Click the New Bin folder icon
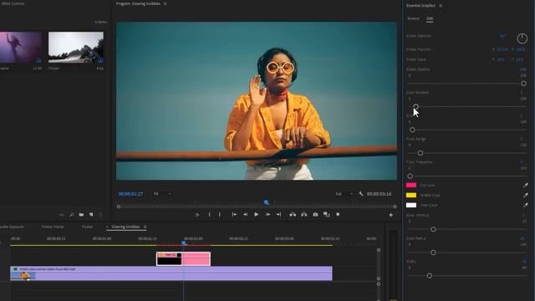Screen dimensions: 535x301 (x=81, y=215)
